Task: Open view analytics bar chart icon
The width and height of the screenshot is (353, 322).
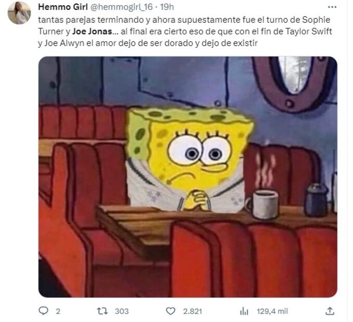Action: (244, 311)
